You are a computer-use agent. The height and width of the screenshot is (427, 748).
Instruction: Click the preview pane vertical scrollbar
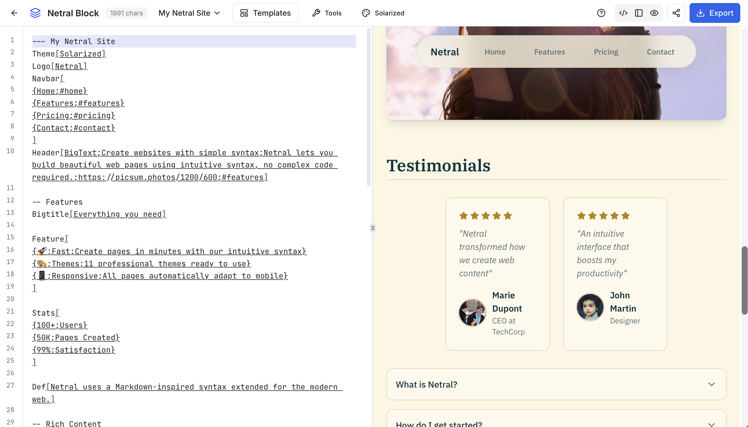click(744, 280)
